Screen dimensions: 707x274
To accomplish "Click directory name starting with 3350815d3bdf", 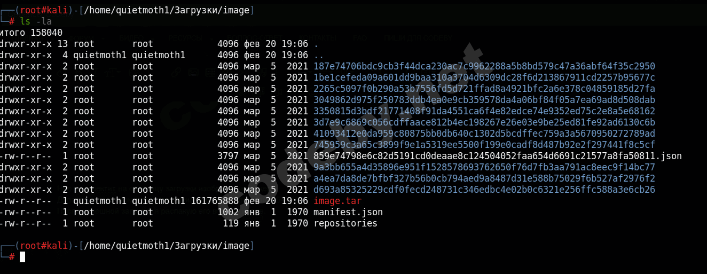I will click(484, 111).
